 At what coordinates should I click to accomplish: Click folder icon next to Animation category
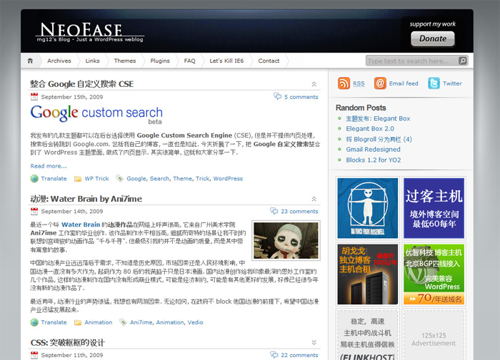coord(77,323)
